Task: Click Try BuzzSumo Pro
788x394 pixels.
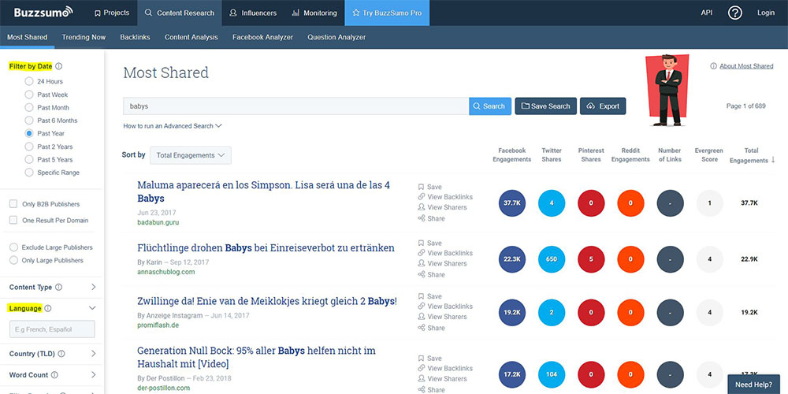Action: pyautogui.click(x=387, y=13)
